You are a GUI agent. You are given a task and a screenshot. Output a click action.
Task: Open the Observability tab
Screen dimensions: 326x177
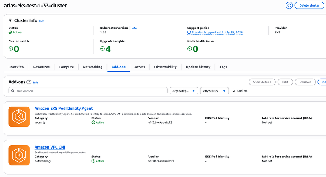click(x=165, y=67)
